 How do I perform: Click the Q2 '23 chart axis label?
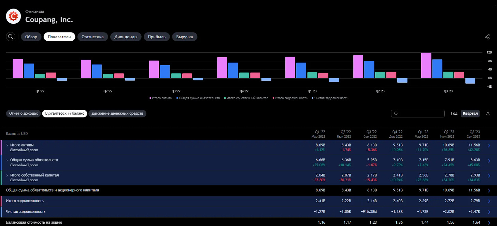pos(380,91)
